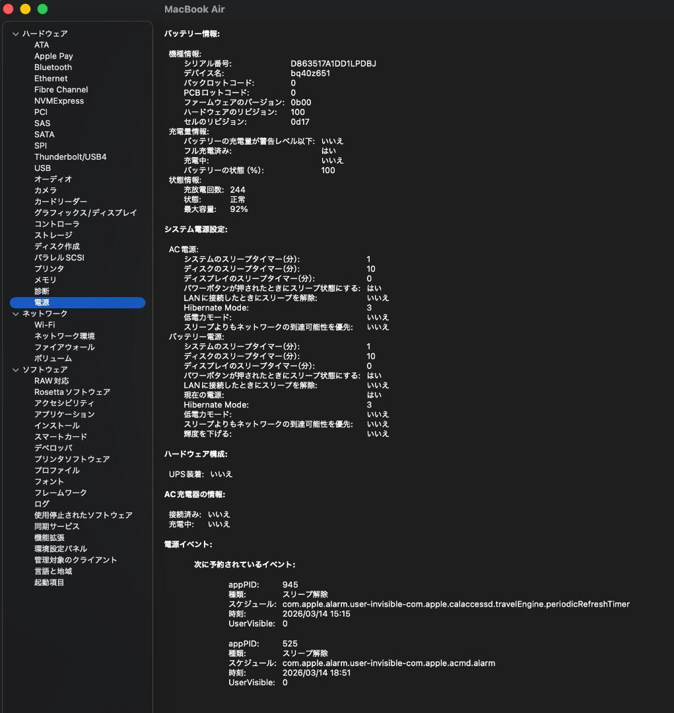Select NVMExpress in the sidebar

point(59,101)
